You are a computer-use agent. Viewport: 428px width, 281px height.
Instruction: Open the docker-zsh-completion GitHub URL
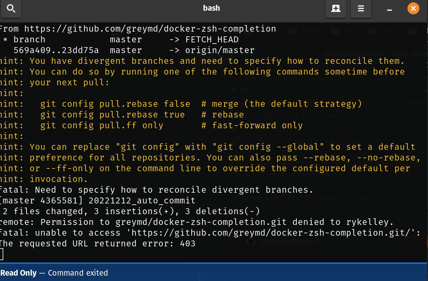150,29
